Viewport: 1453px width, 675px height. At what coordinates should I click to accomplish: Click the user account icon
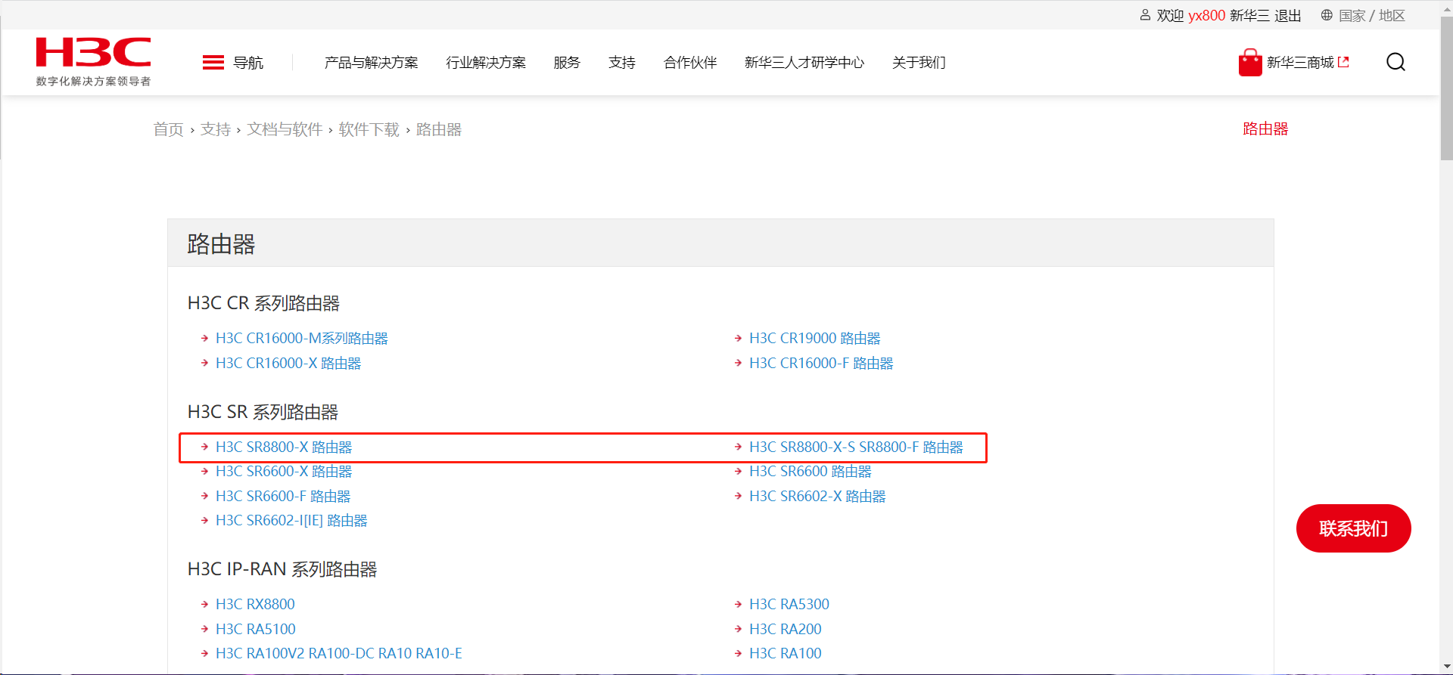(x=1145, y=15)
